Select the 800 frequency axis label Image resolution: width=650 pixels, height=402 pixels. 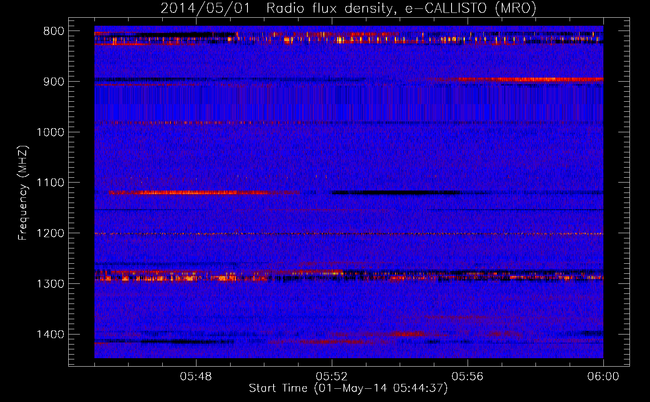54,31
